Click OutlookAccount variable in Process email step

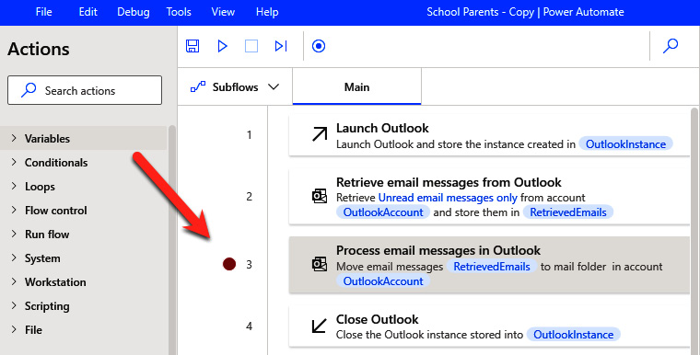point(383,281)
